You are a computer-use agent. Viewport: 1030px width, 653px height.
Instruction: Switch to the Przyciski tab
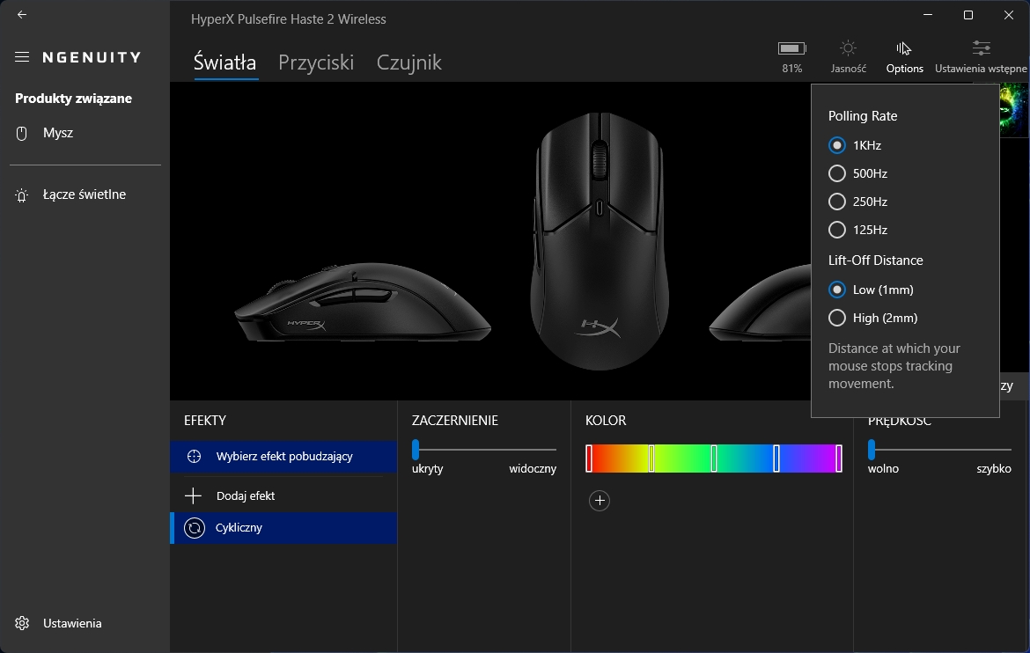[316, 62]
